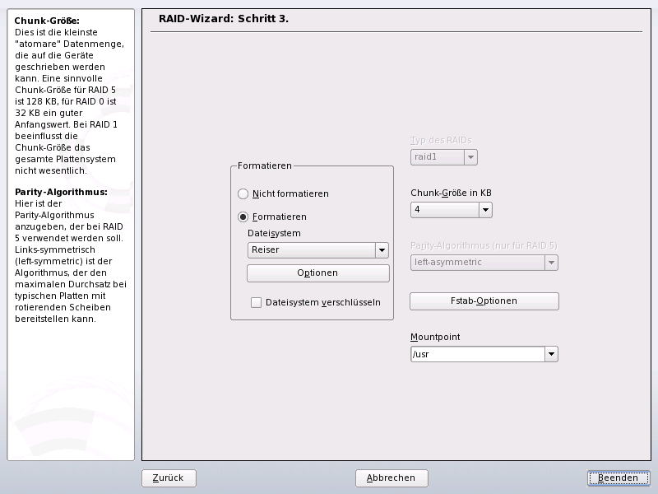The image size is (658, 494).
Task: Choose the "Formatieren" radio option
Action: coord(243,217)
